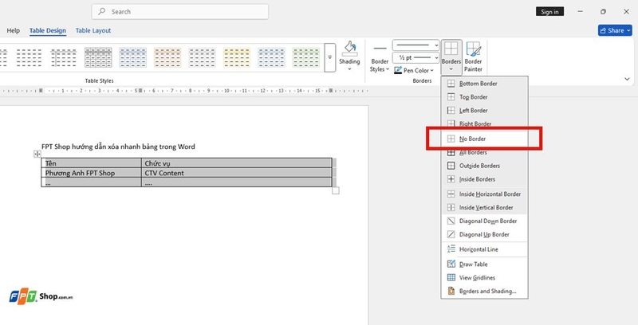Screen dimensions: 638x325
Task: Switch to the Table Layout tab
Action: tap(93, 30)
